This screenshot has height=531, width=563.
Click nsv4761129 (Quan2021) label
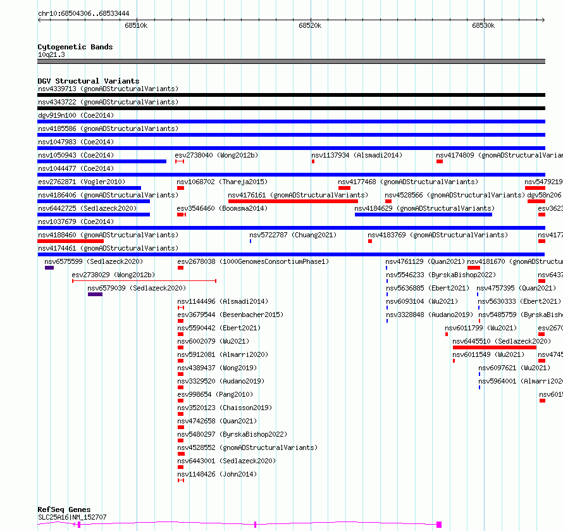(x=425, y=261)
